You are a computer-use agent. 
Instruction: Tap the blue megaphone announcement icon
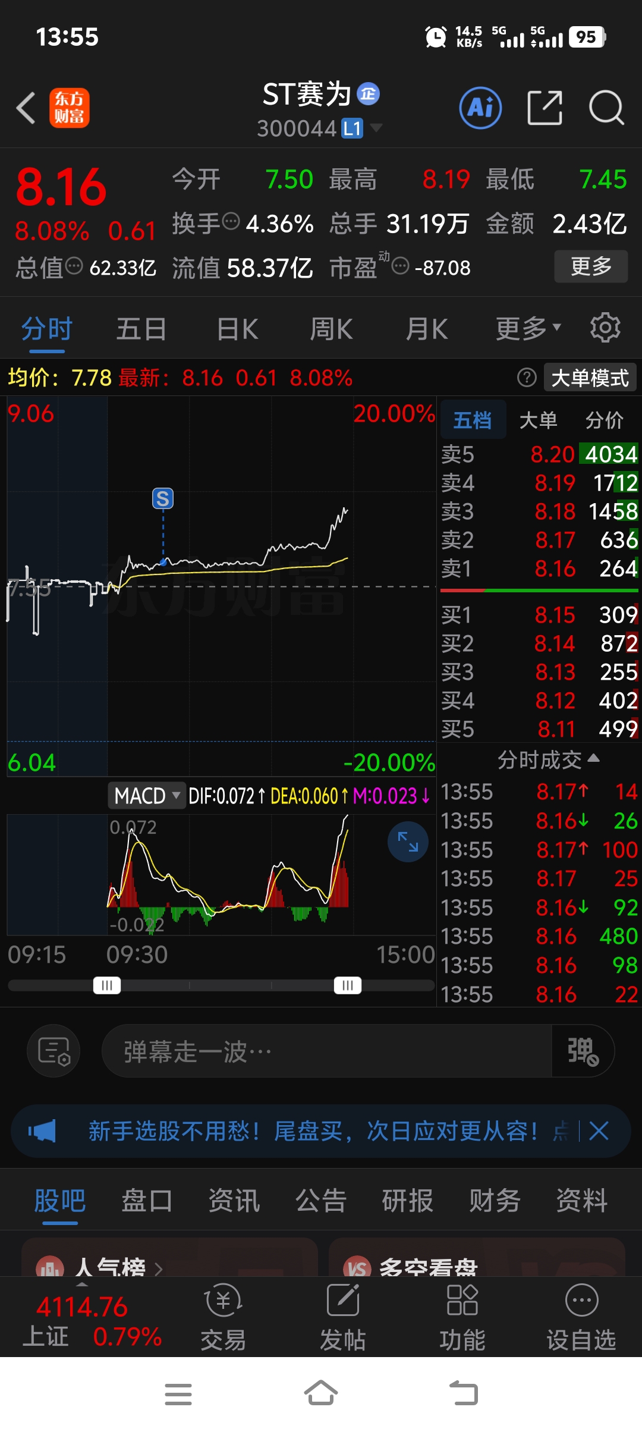point(42,1130)
